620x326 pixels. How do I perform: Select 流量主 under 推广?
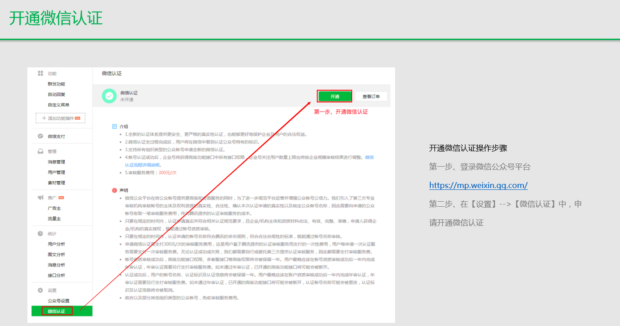pos(54,219)
